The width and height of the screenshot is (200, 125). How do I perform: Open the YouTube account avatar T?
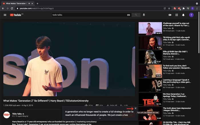pyautogui.click(x=191, y=15)
